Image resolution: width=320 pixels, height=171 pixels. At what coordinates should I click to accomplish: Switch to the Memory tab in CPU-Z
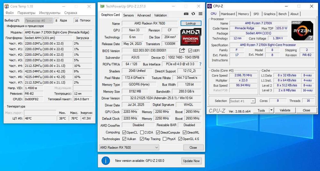(x=244, y=14)
